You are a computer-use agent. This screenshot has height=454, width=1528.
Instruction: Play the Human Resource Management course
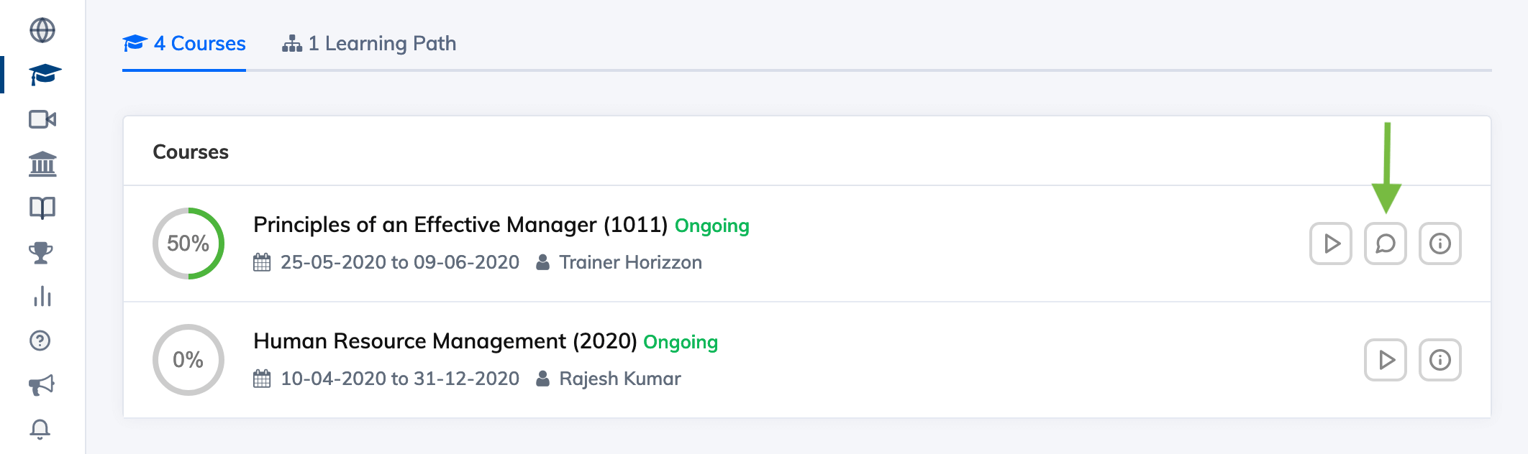point(1386,360)
